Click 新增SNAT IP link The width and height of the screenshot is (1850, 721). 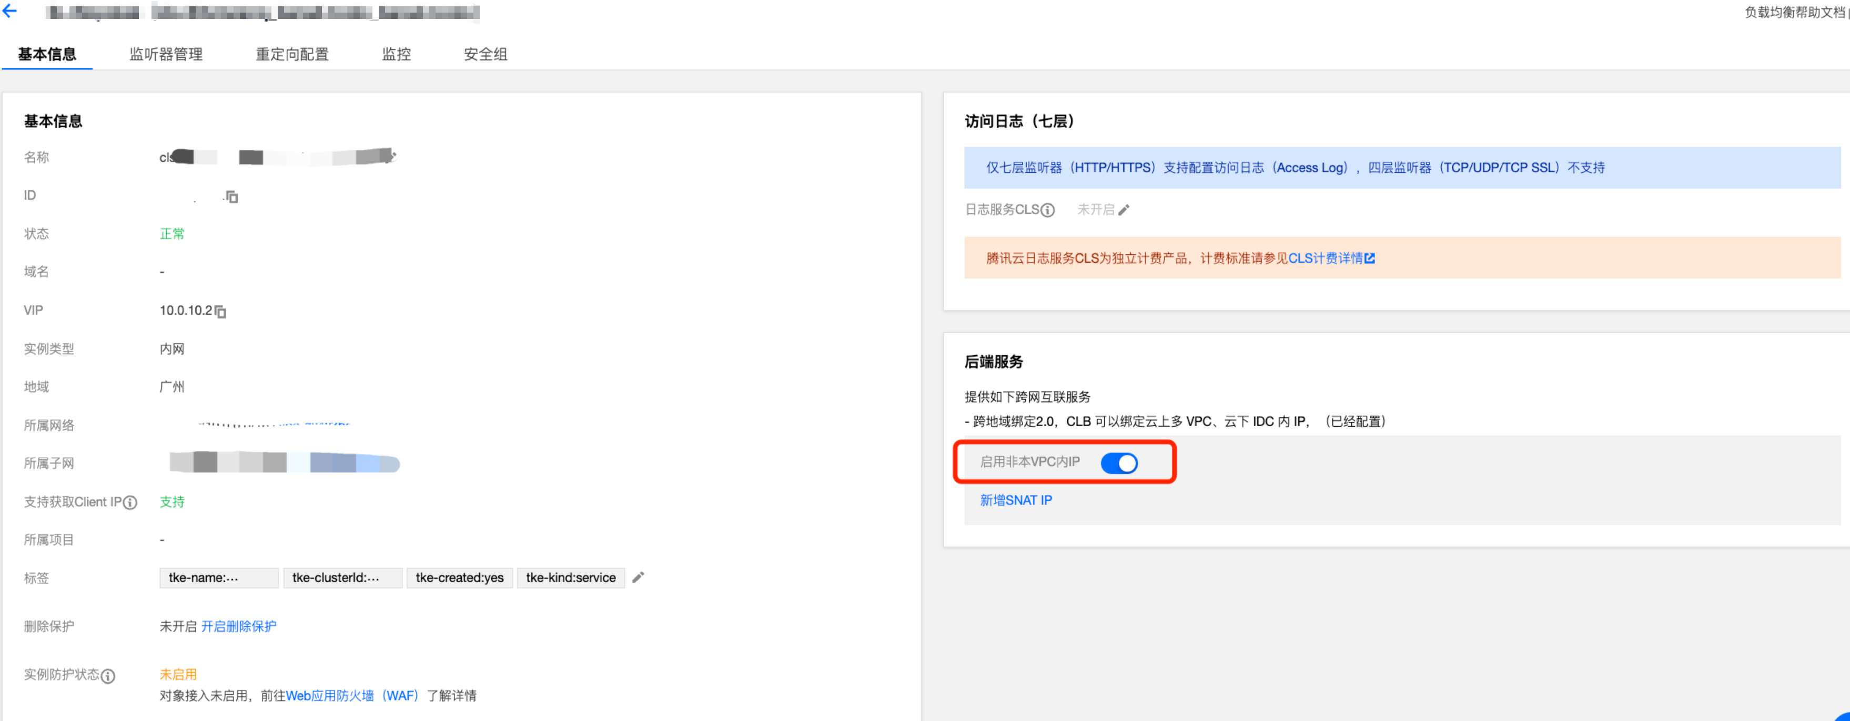pos(1016,500)
